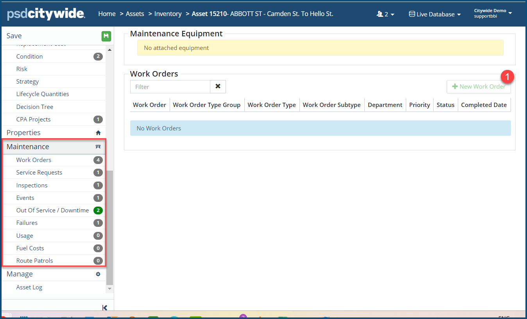Go to Assets in the breadcrumb
The width and height of the screenshot is (527, 319).
135,14
